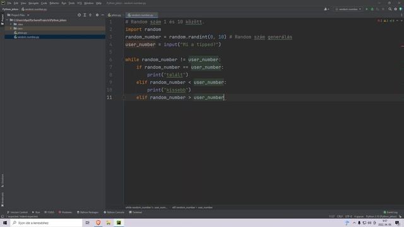Open the Problems tool window
The width and height of the screenshot is (404, 227).
click(65, 212)
